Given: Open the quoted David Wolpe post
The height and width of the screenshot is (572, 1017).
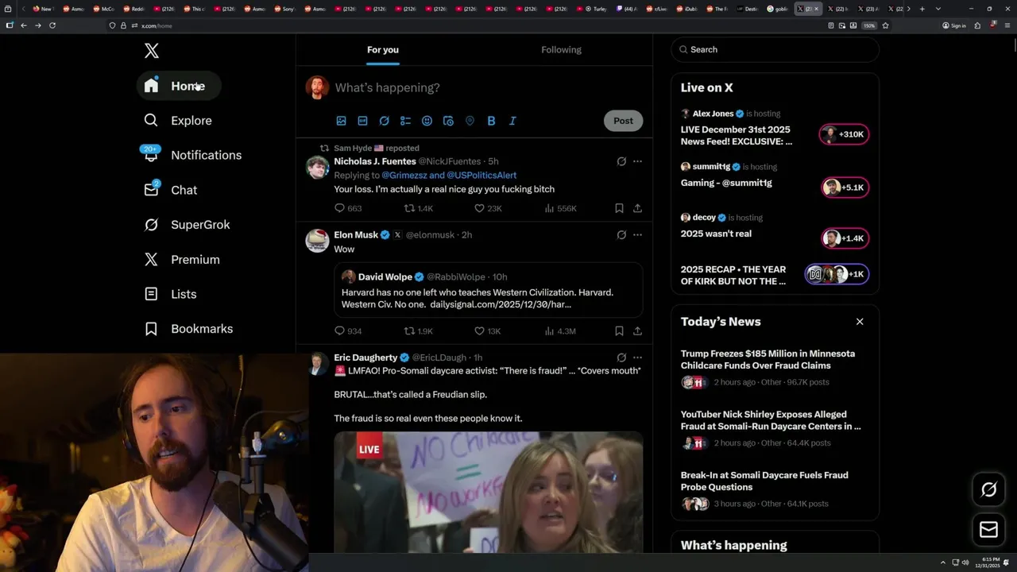Looking at the screenshot, I should click(x=488, y=290).
